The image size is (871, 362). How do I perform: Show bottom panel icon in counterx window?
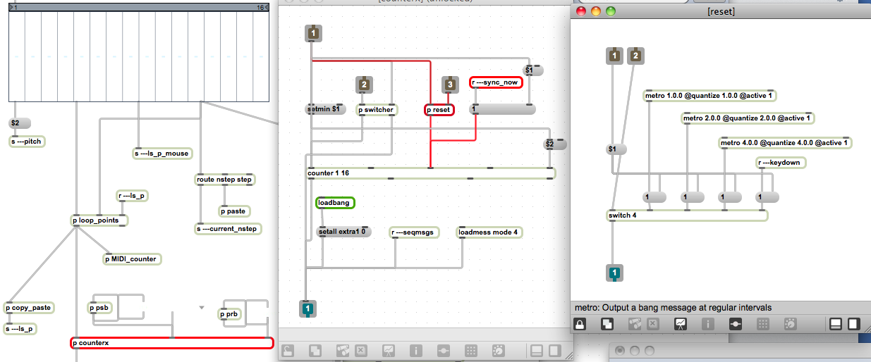tap(537, 349)
